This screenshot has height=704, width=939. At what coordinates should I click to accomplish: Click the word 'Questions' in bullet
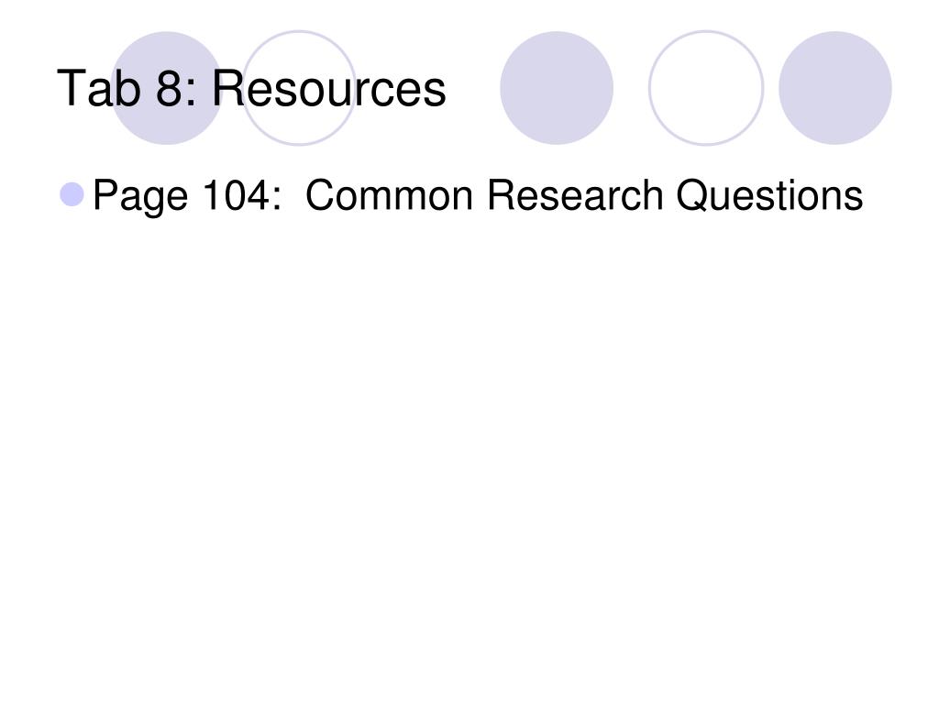pos(769,195)
